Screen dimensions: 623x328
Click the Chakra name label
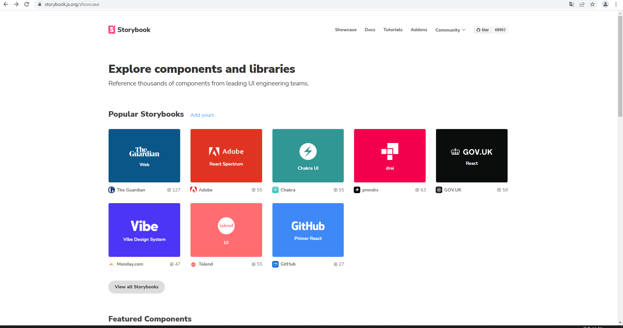click(x=288, y=190)
